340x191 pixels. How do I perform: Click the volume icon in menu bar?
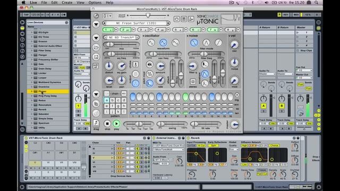(267, 3)
